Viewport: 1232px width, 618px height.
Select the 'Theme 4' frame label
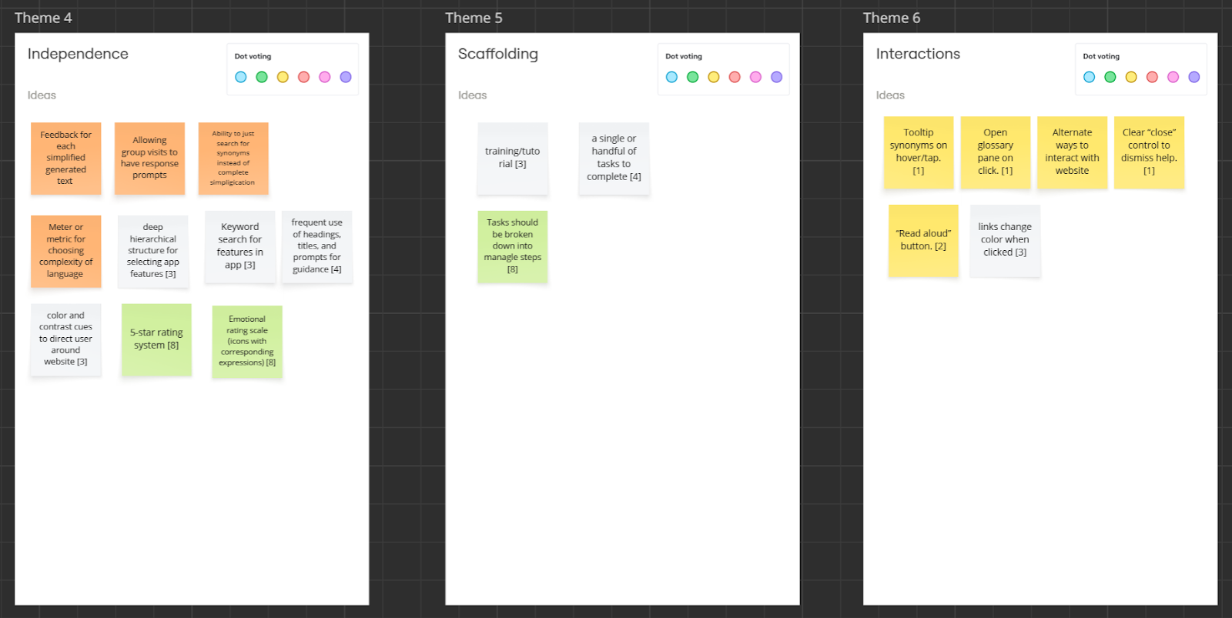pyautogui.click(x=43, y=18)
